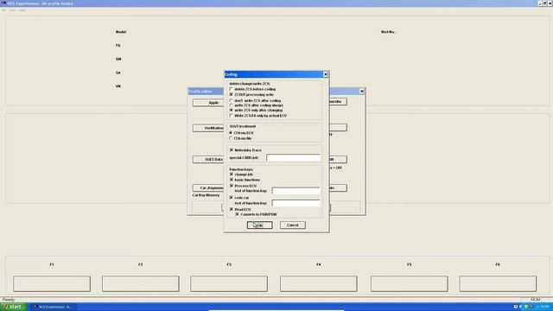The image size is (553, 311).
Task: Select 'don't write ZCS after coding'
Action: (x=232, y=101)
